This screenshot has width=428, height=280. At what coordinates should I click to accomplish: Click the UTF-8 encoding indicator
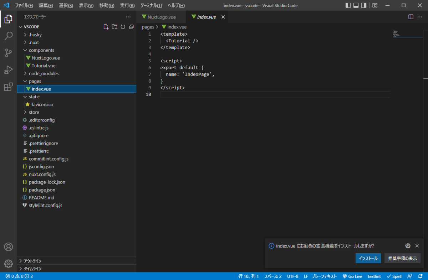point(292,276)
